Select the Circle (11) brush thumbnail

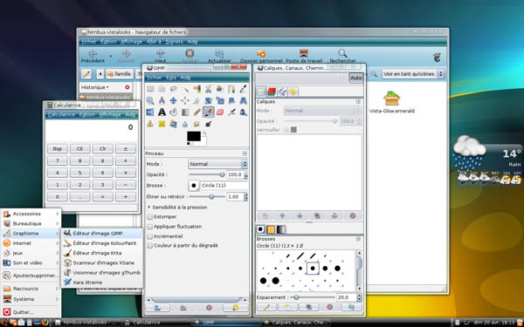tap(313, 268)
